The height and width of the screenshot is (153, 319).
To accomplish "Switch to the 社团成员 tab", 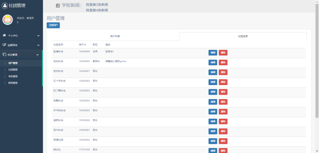I will point(243,36).
